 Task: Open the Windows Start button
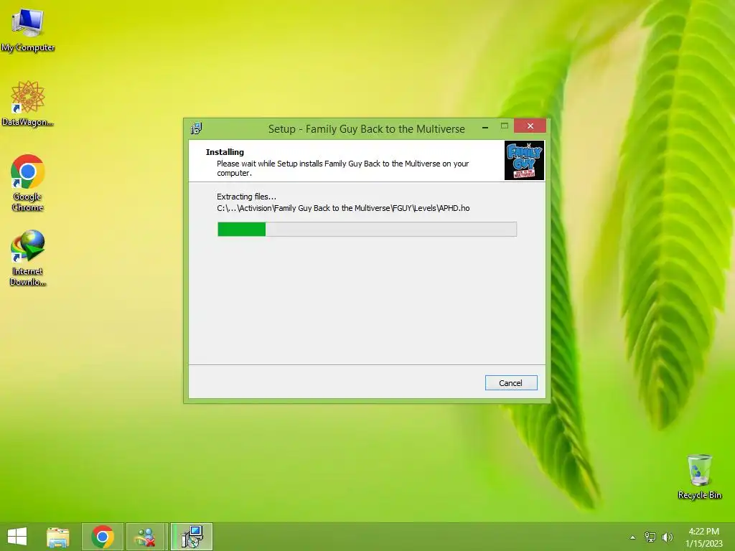pyautogui.click(x=17, y=537)
